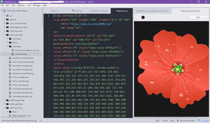210x123 pixels.
Task: Open the w3.org SVG namespace link
Action: coord(91,24)
